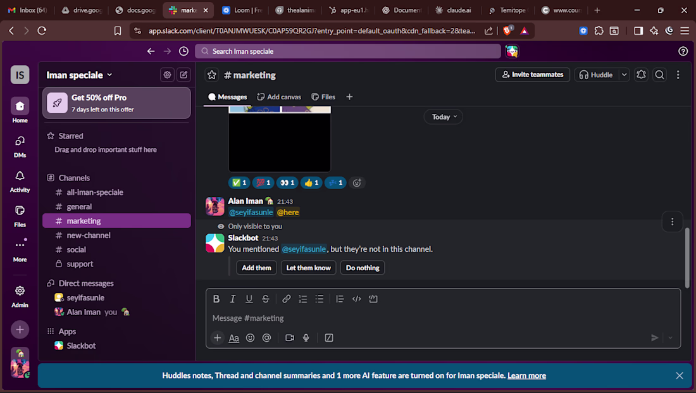696x393 pixels.
Task: Record a video clip
Action: 290,338
